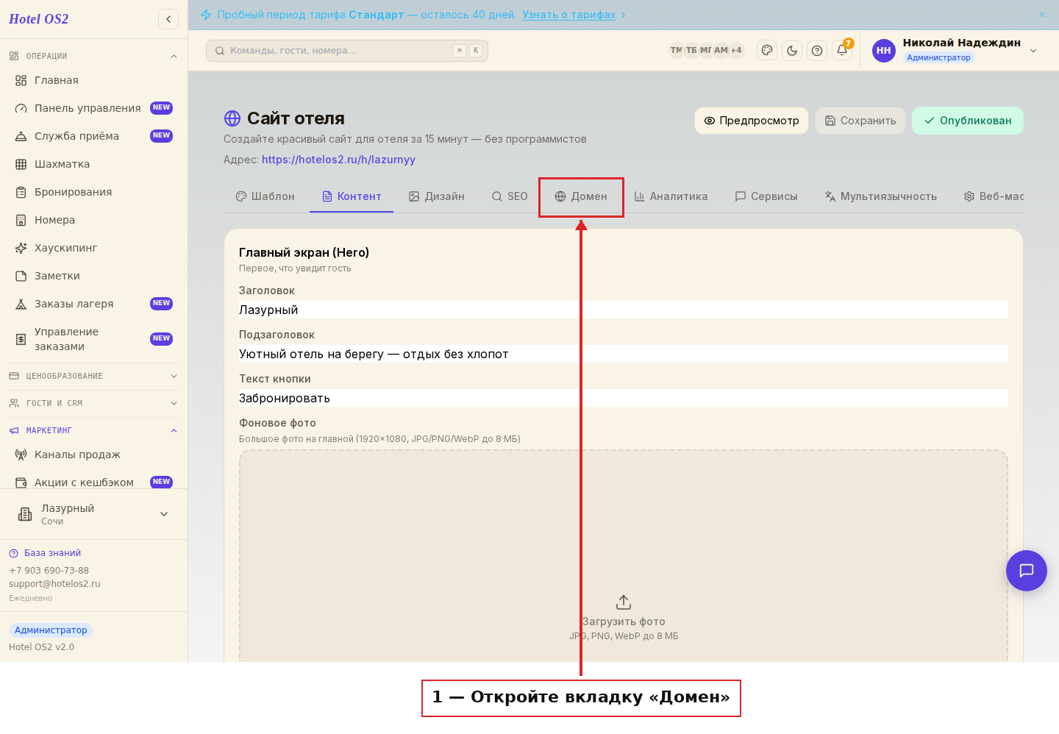
Task: Open Управление заказами item
Action: (x=93, y=339)
